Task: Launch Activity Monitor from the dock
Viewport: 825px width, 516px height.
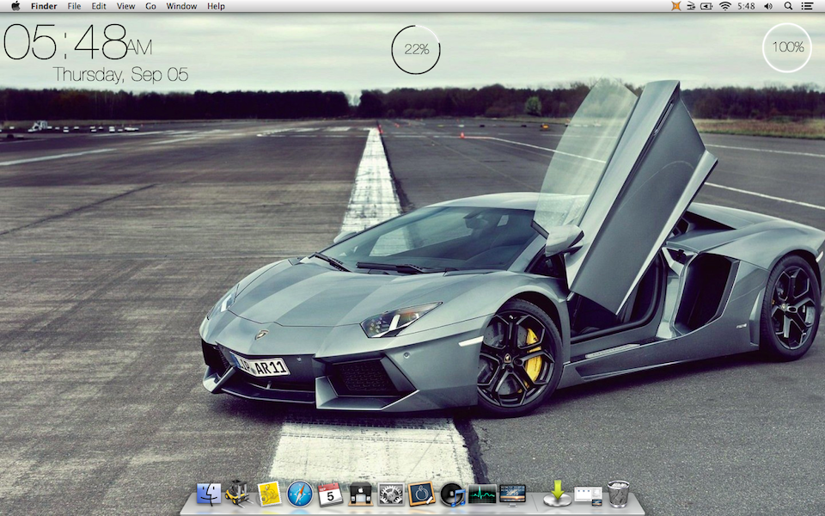Action: [482, 494]
